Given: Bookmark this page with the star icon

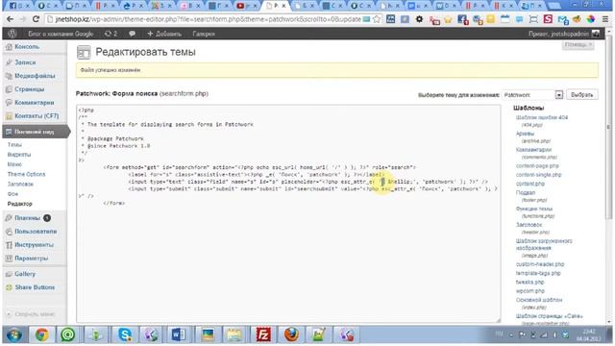Looking at the screenshot, I should coord(377,19).
